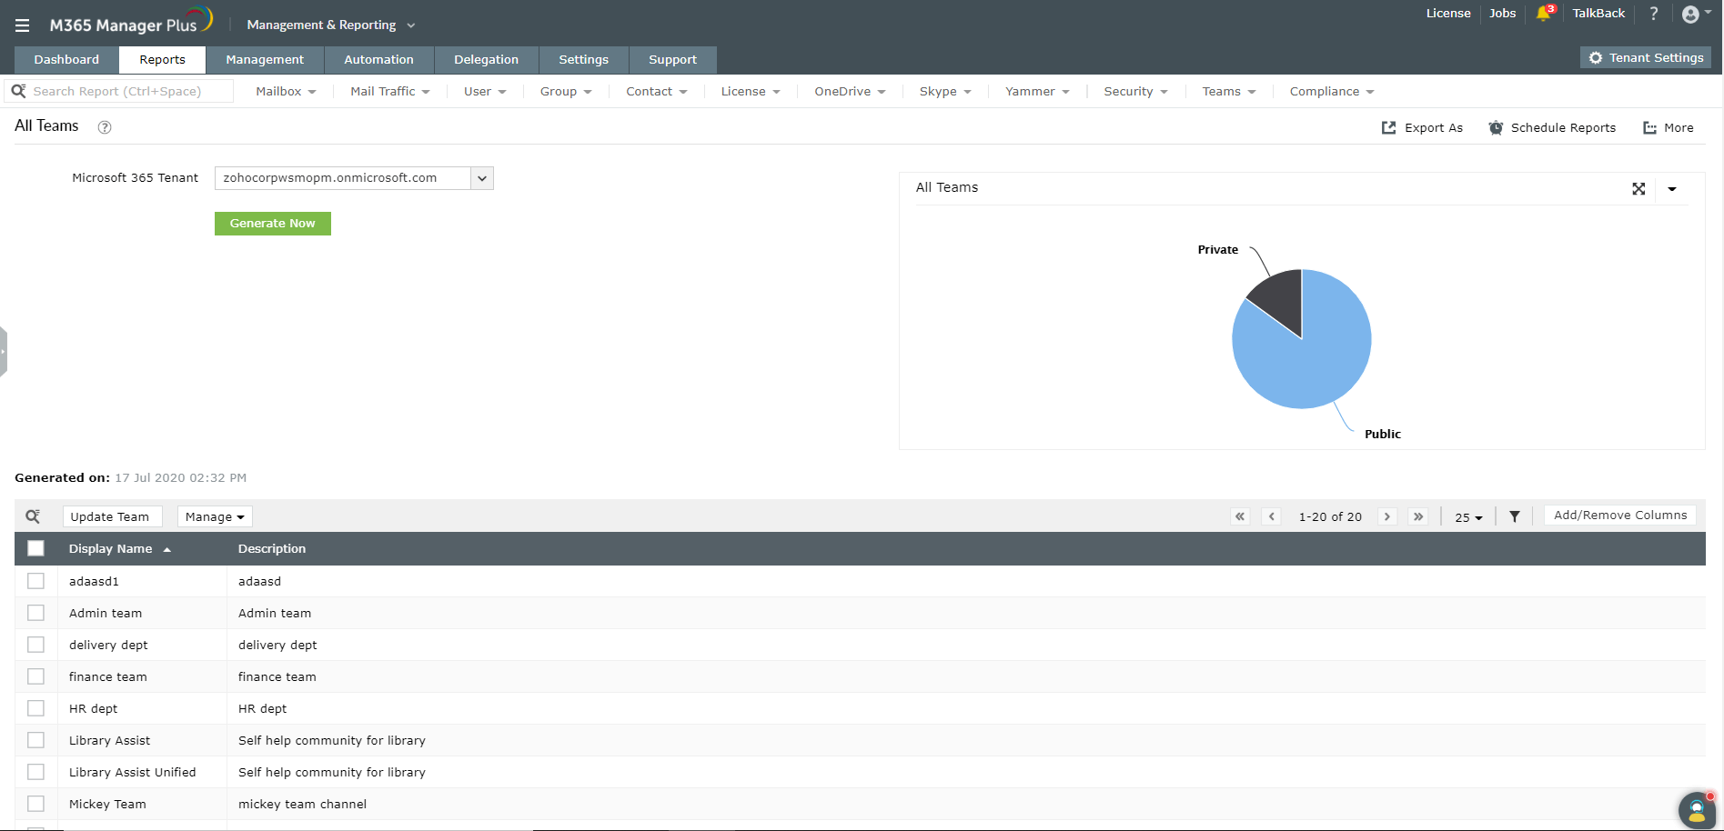Expand the Management & Reporting dropdown
Screen dimensions: 1724x831
point(331,25)
